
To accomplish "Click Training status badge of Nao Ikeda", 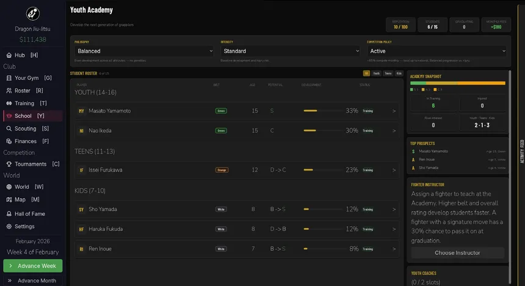I will coord(367,131).
